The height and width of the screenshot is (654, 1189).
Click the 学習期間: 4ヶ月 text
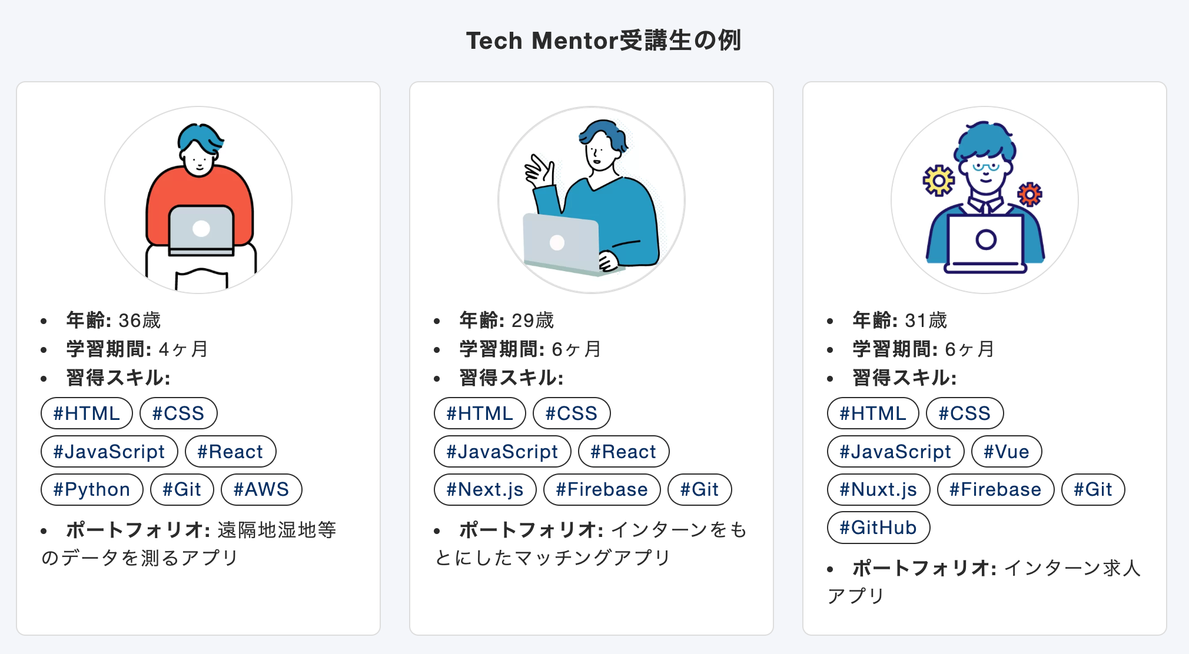point(137,349)
